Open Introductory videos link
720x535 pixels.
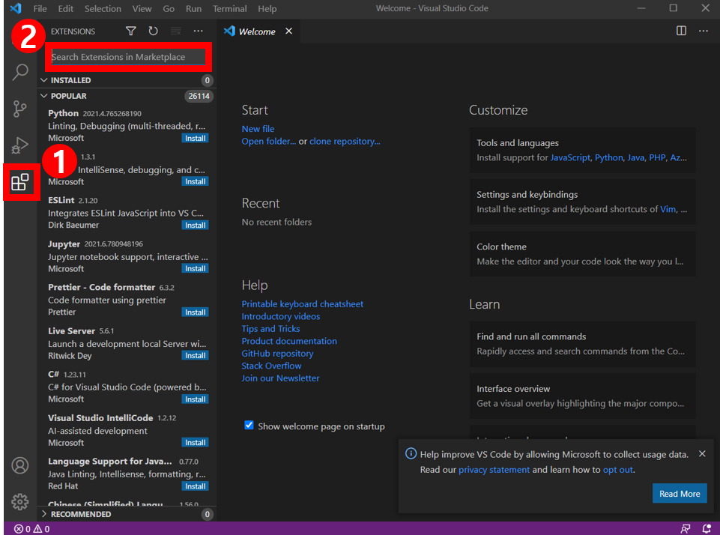point(281,316)
